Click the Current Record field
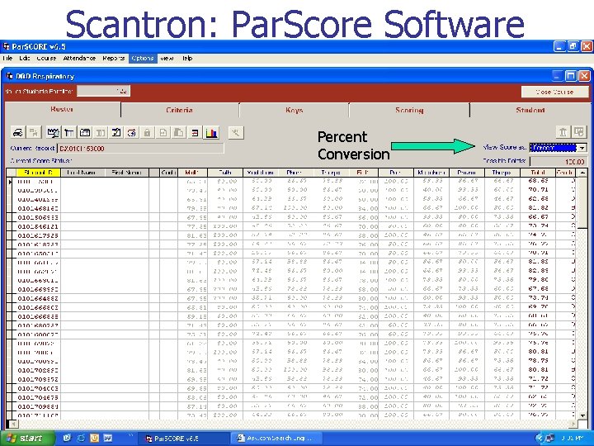594x446 pixels. coord(140,149)
